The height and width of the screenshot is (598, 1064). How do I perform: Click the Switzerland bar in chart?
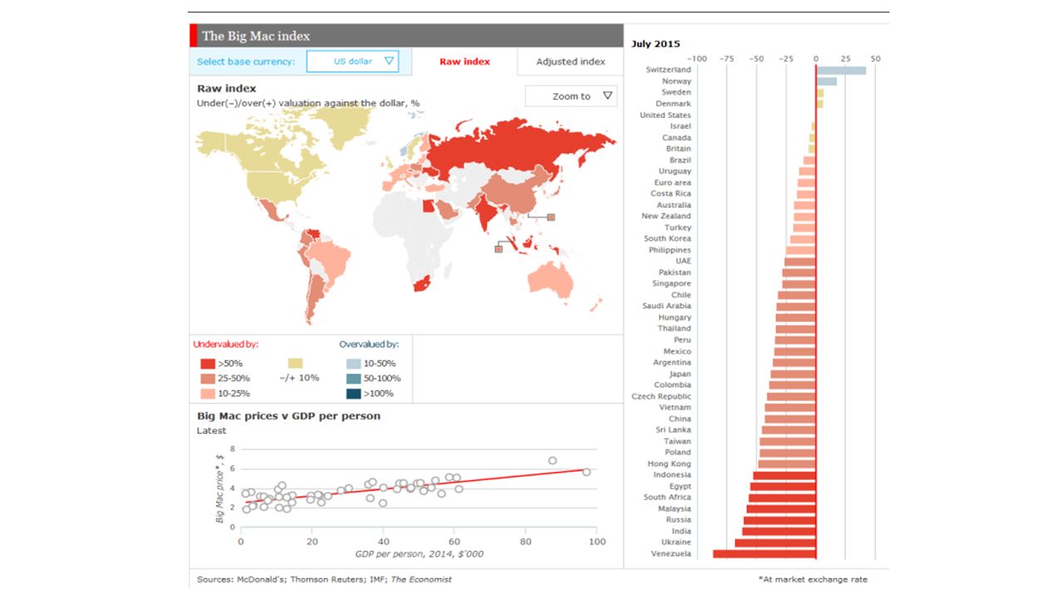tap(841, 70)
